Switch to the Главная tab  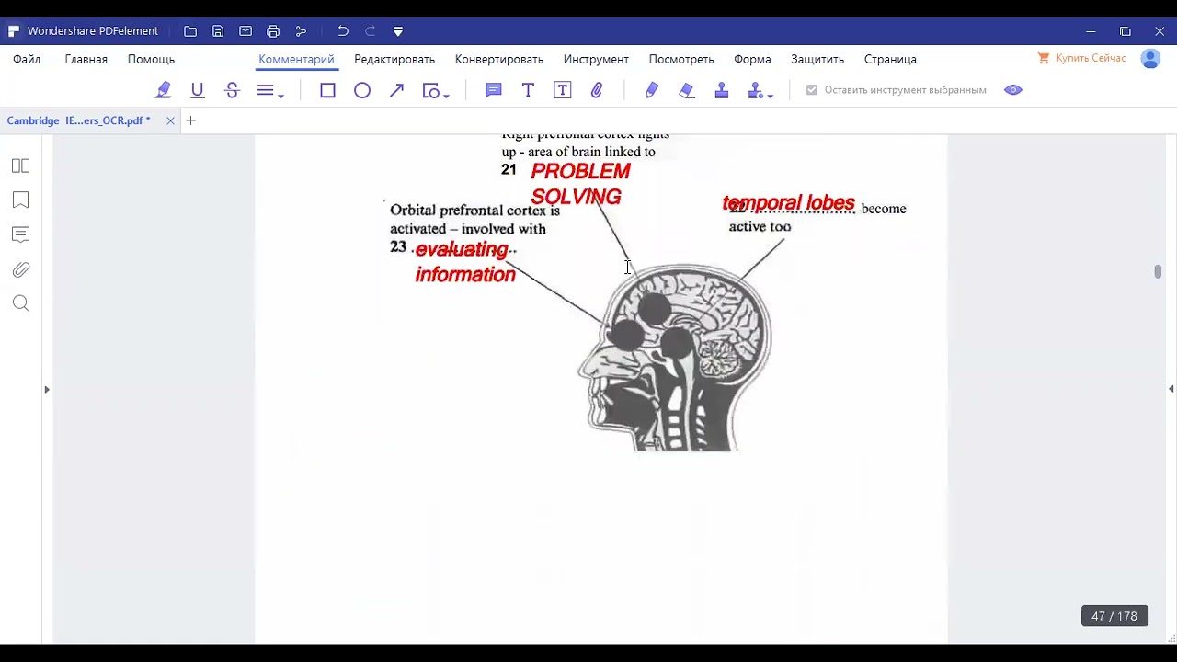(86, 59)
